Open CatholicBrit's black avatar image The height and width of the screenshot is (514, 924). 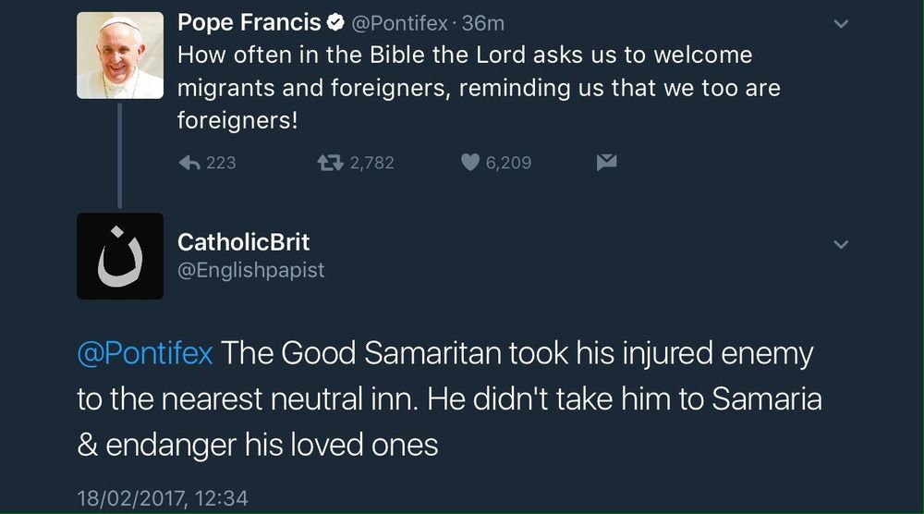click(x=120, y=256)
